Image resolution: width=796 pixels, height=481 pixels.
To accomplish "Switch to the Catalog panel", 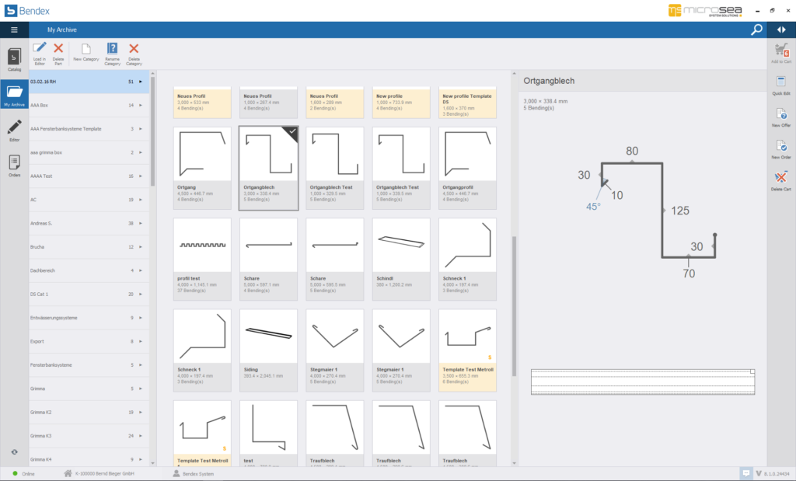I will (x=12, y=59).
